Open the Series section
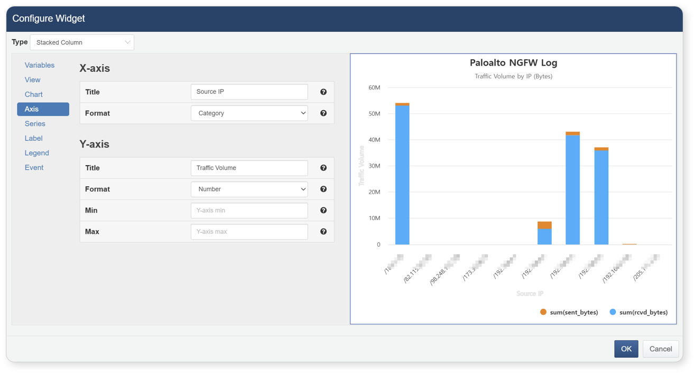695x374 pixels. (35, 124)
